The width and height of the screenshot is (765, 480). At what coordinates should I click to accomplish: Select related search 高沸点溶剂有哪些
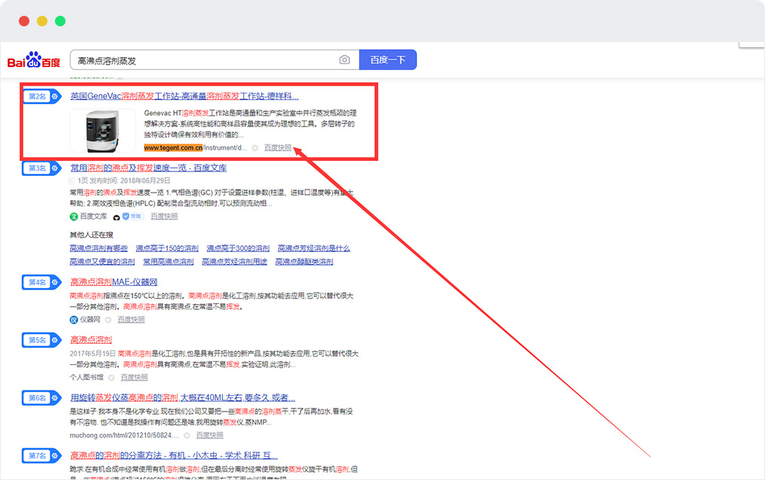(x=99, y=248)
